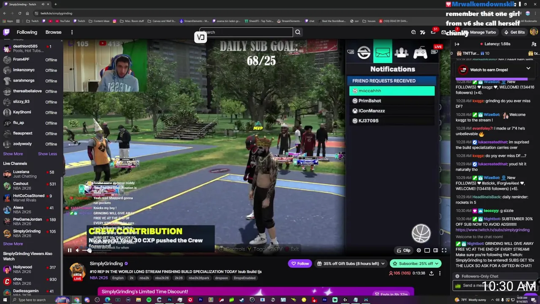Screen dimensions: 540x304
Task: Open mini player picture-in-picture mode
Action: (427, 250)
